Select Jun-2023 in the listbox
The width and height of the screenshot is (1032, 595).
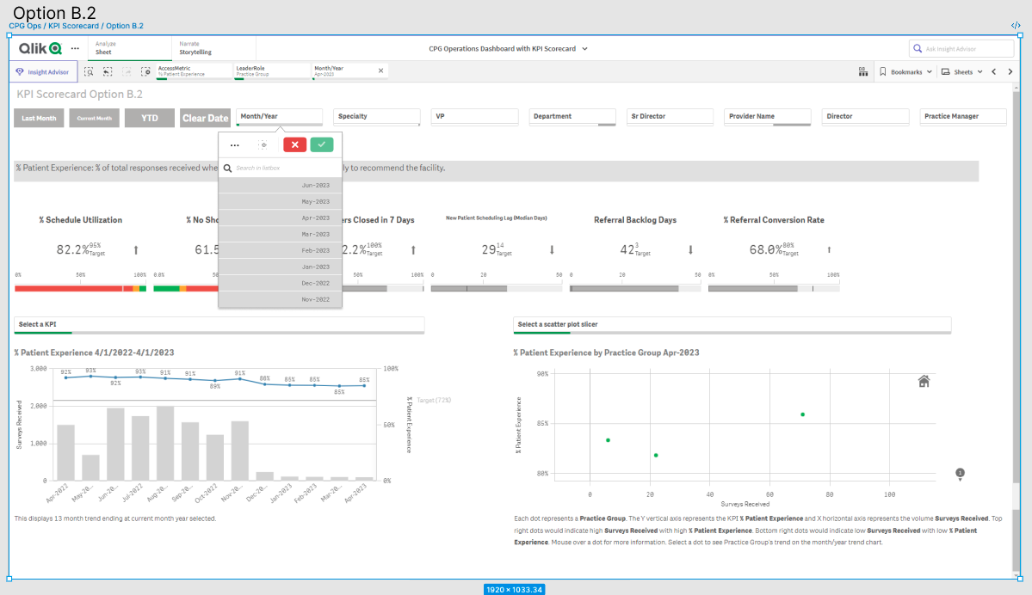pos(280,186)
